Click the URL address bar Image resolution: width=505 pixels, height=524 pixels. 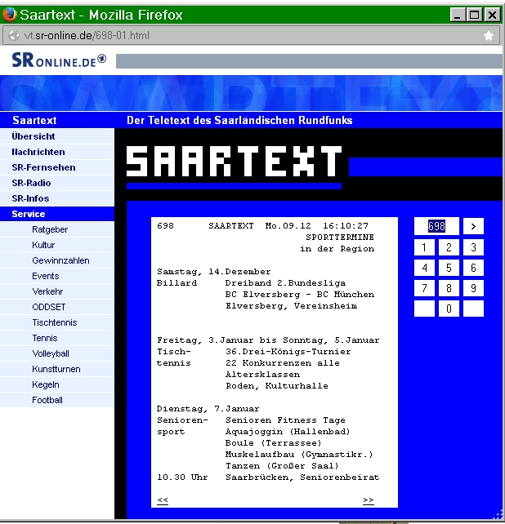click(x=245, y=36)
